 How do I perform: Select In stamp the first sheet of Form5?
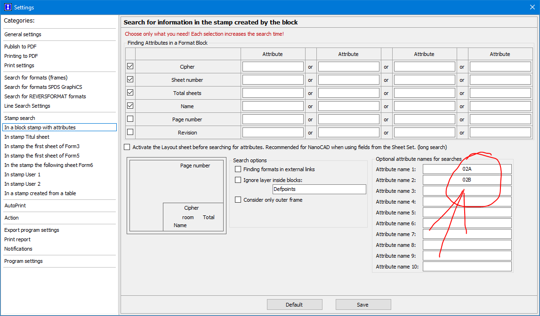click(42, 156)
